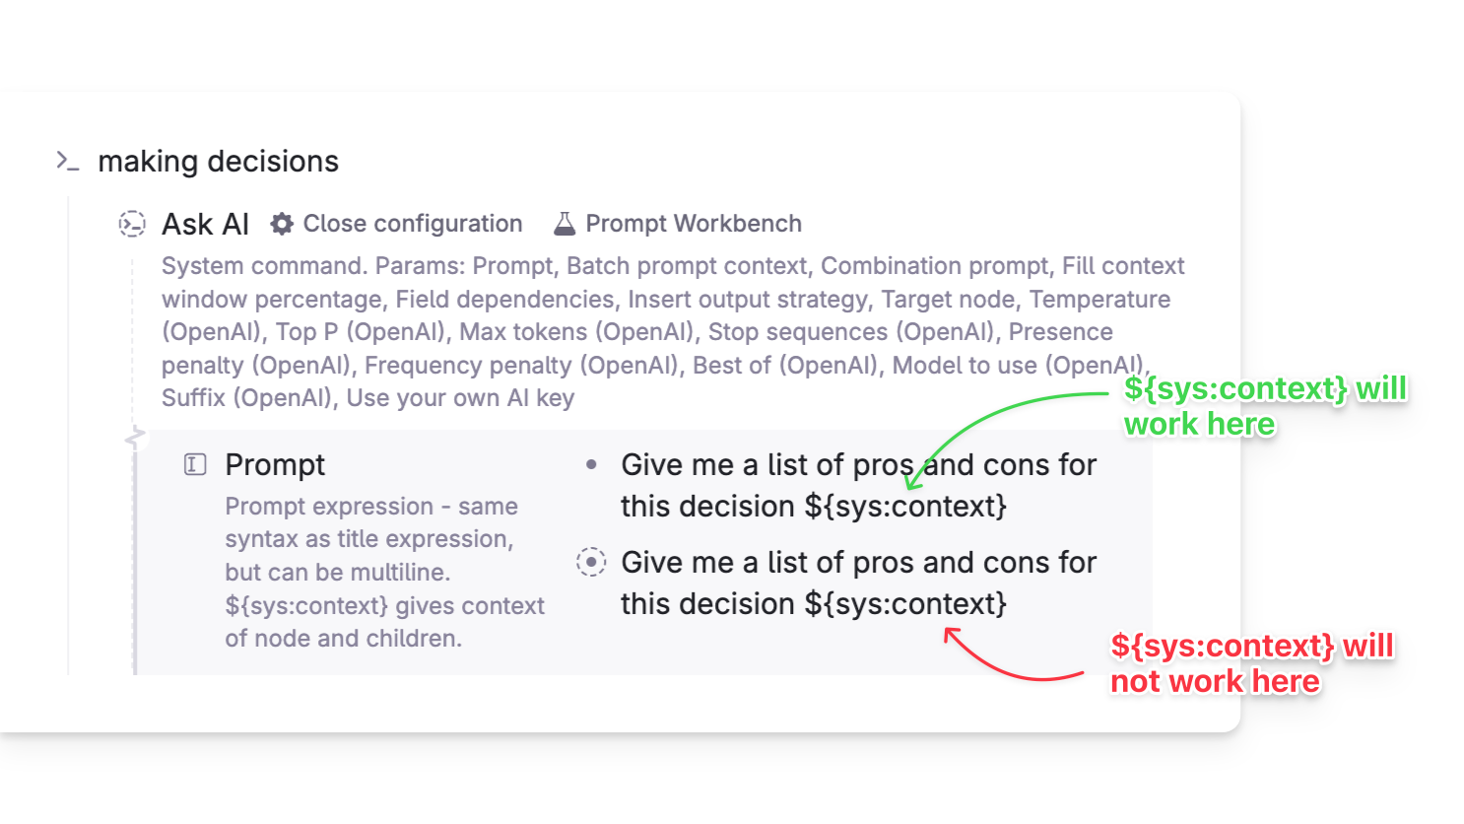Click the flask icon for Prompt Workbench
This screenshot has width=1464, height=824.
point(565,224)
